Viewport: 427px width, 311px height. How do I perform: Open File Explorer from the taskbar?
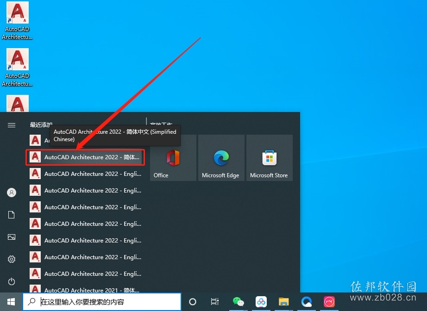pos(283,302)
